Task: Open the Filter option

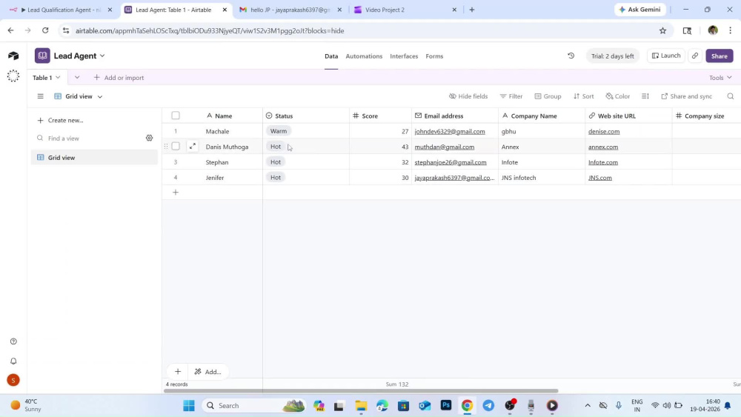Action: point(511,96)
